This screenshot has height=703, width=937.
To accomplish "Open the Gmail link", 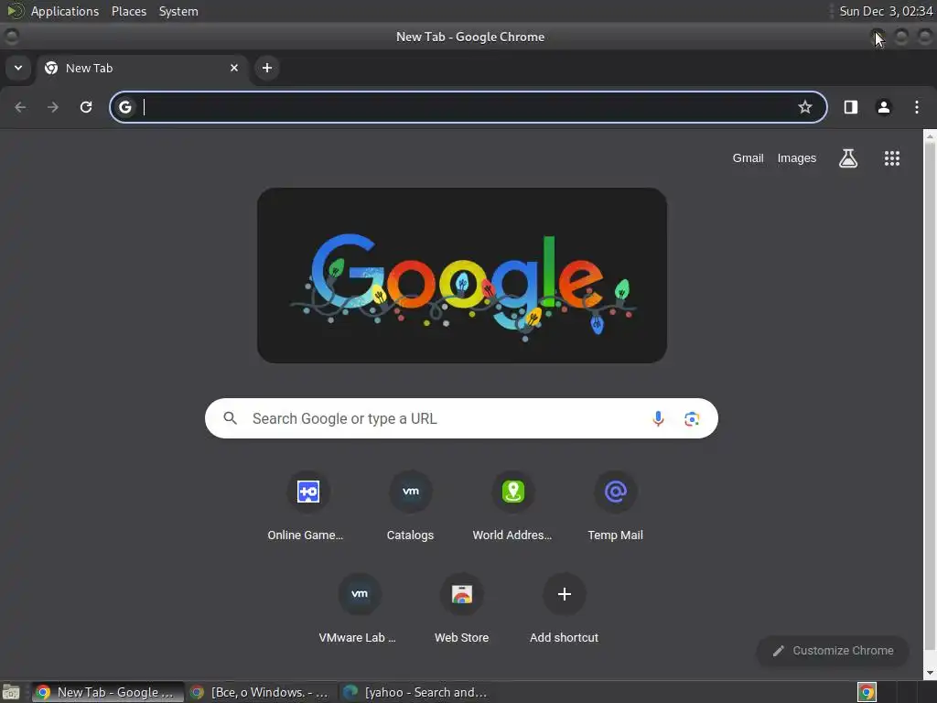I will [x=749, y=158].
